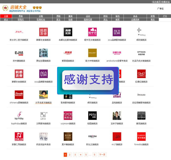
Task: Open the red 红漫红 logo
Action: coord(141,74)
